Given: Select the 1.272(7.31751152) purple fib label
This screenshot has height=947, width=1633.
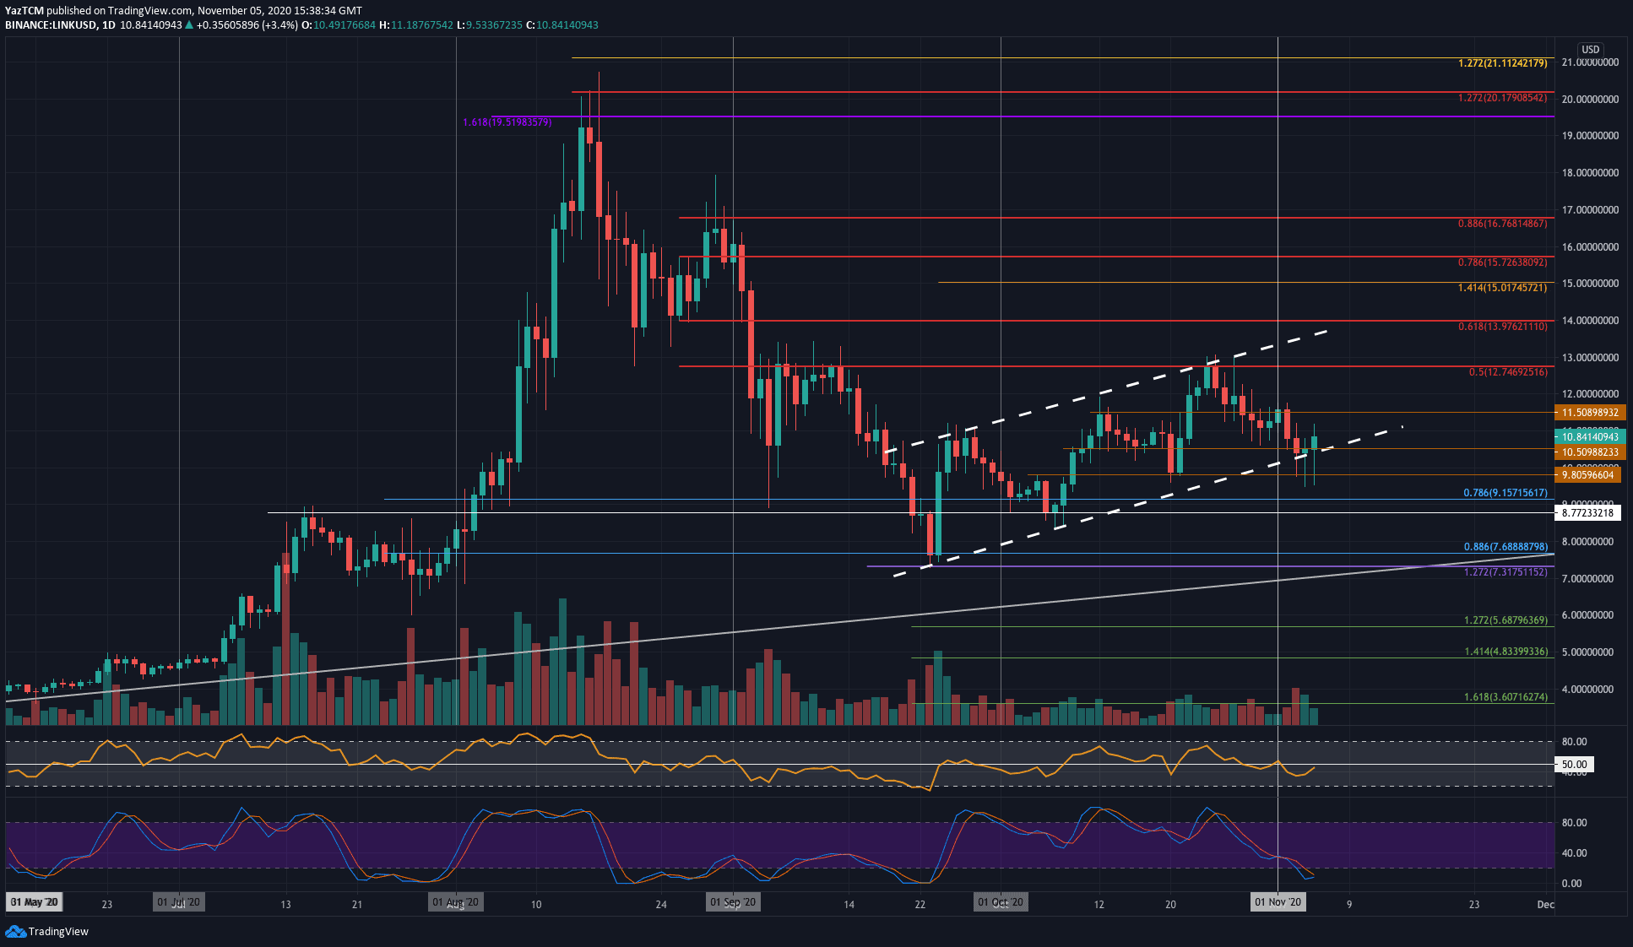Looking at the screenshot, I should (x=1506, y=572).
